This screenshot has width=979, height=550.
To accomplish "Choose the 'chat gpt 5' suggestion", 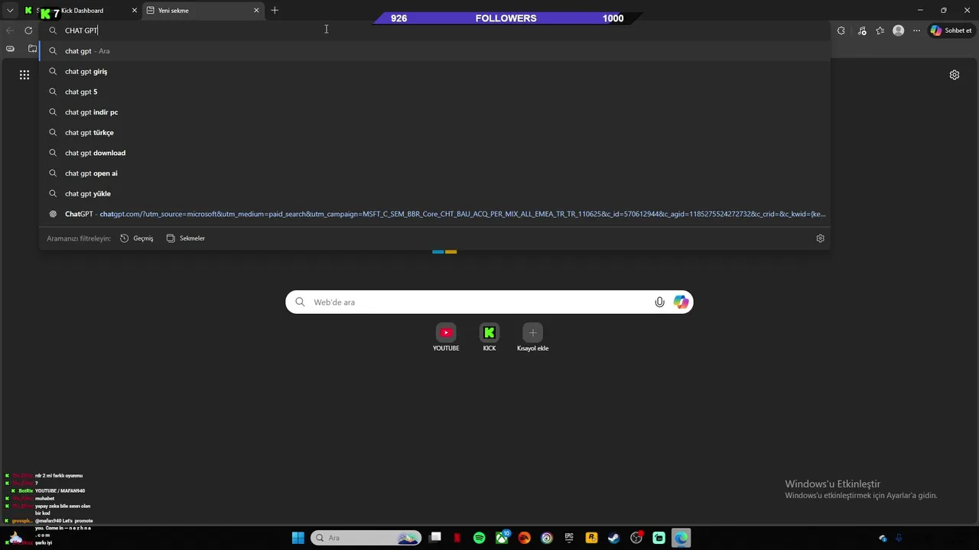I will [434, 92].
